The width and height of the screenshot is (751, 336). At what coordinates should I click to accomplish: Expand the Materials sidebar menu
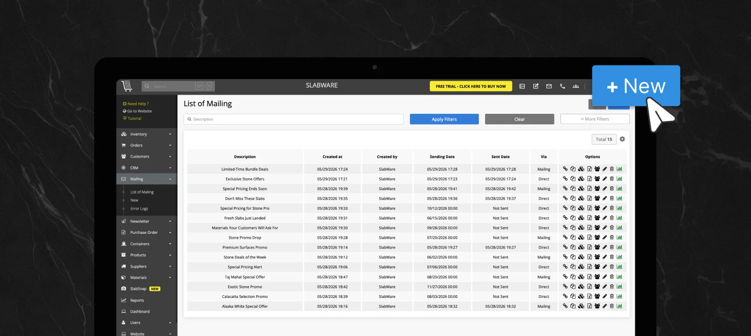coord(146,277)
